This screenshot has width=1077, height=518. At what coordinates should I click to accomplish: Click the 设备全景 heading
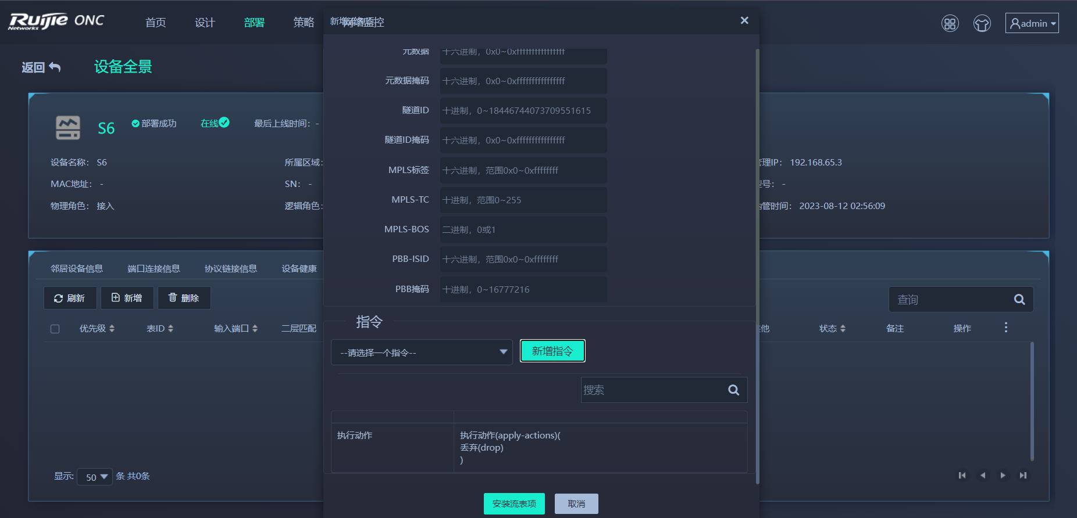coord(123,67)
